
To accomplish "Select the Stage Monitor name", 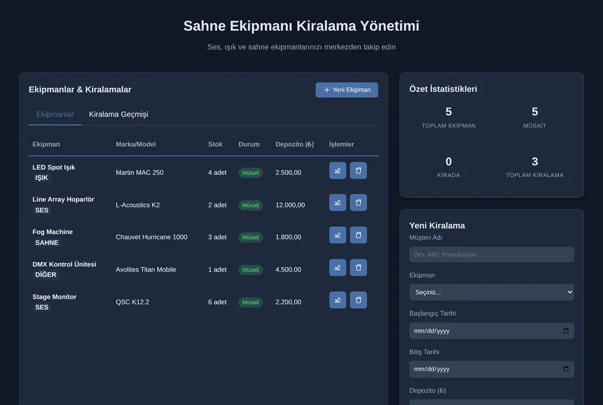I will tap(55, 296).
